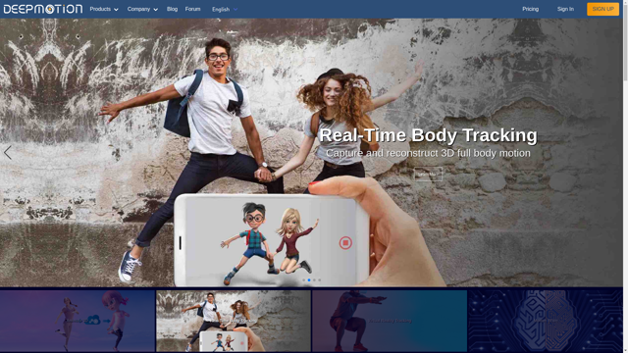628x353 pixels.
Task: Click the Real-Time Body Tracking headline
Action: [x=428, y=135]
